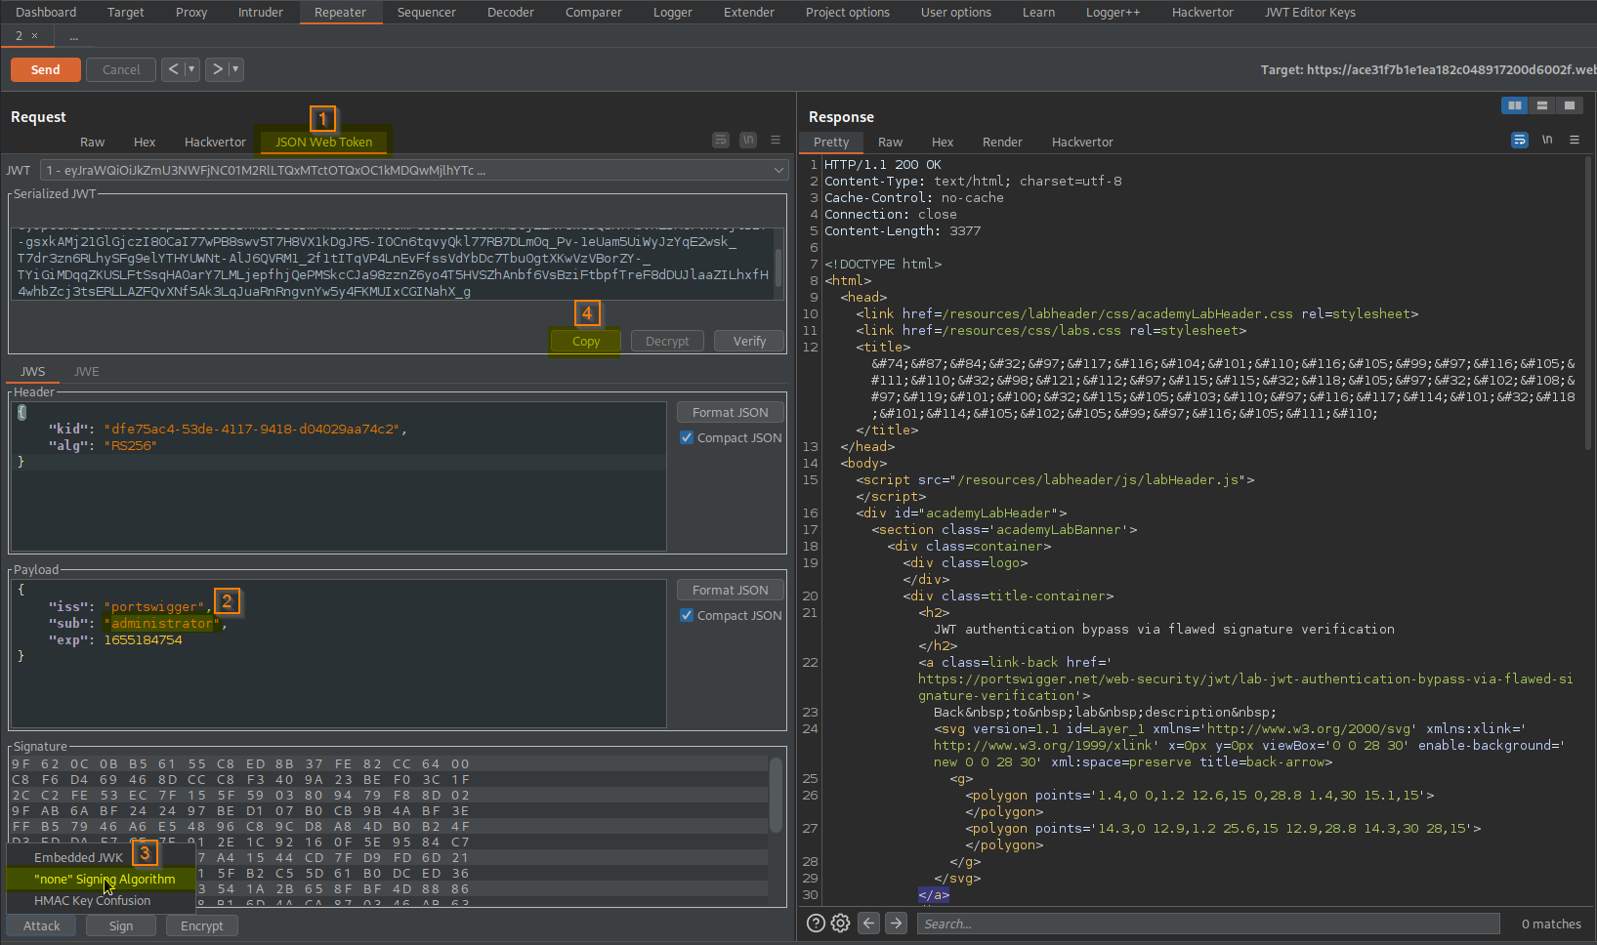This screenshot has height=945, width=1597.
Task: Choose Embedded JWK attack
Action: point(79,857)
